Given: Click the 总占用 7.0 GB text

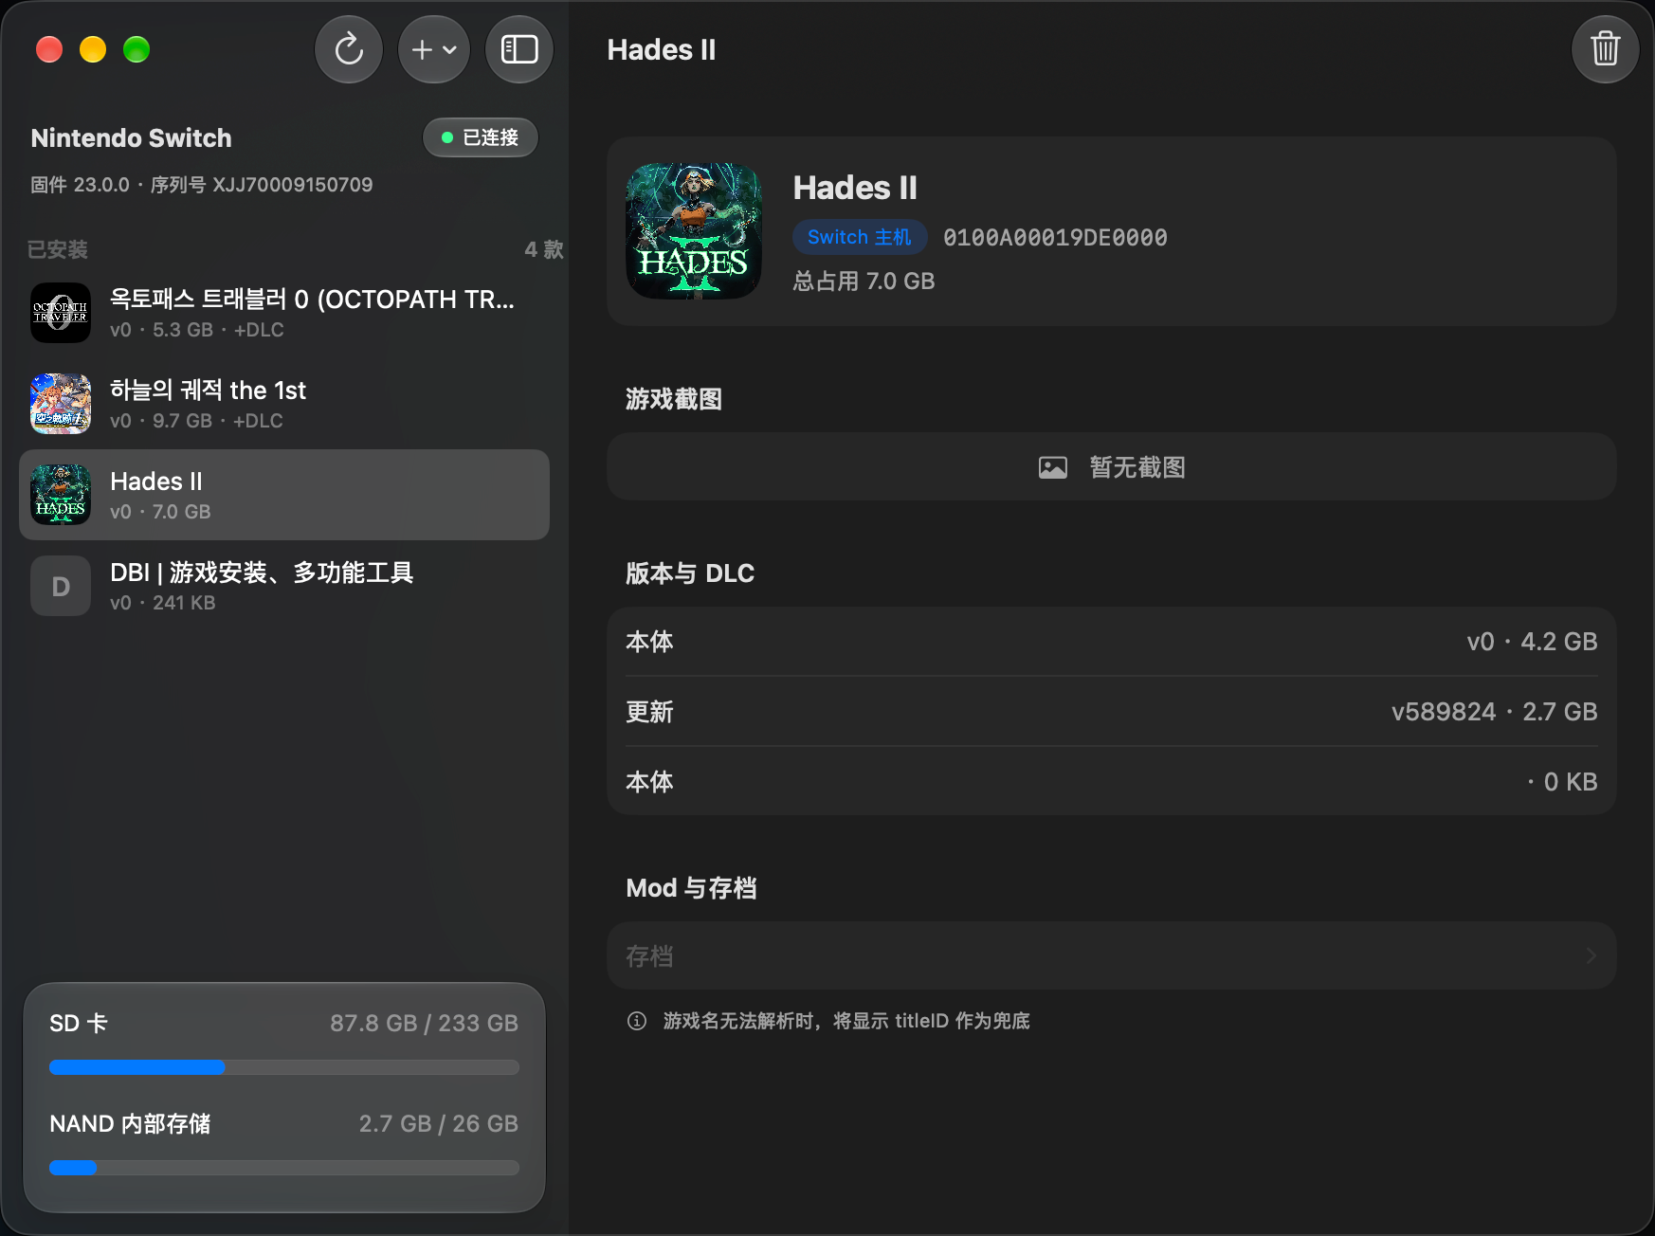Looking at the screenshot, I should [x=864, y=282].
